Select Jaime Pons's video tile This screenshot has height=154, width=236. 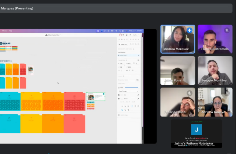point(178,71)
